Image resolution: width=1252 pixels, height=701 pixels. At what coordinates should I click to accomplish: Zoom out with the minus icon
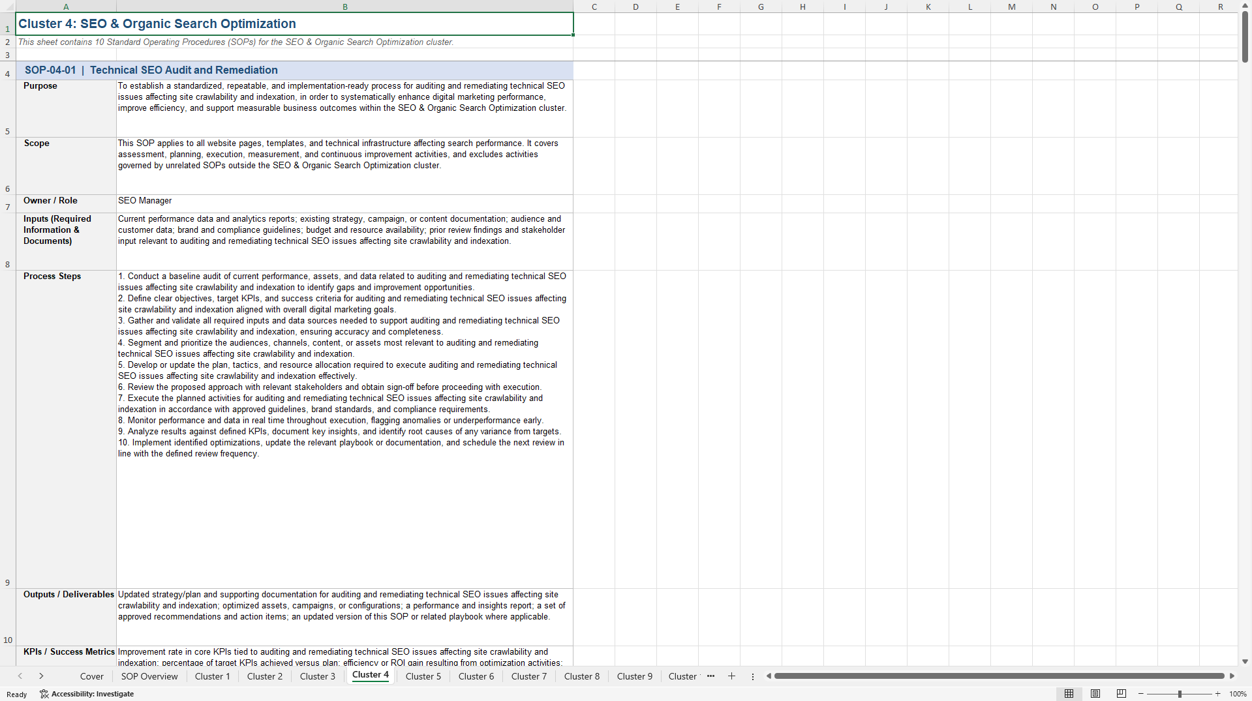tap(1141, 694)
